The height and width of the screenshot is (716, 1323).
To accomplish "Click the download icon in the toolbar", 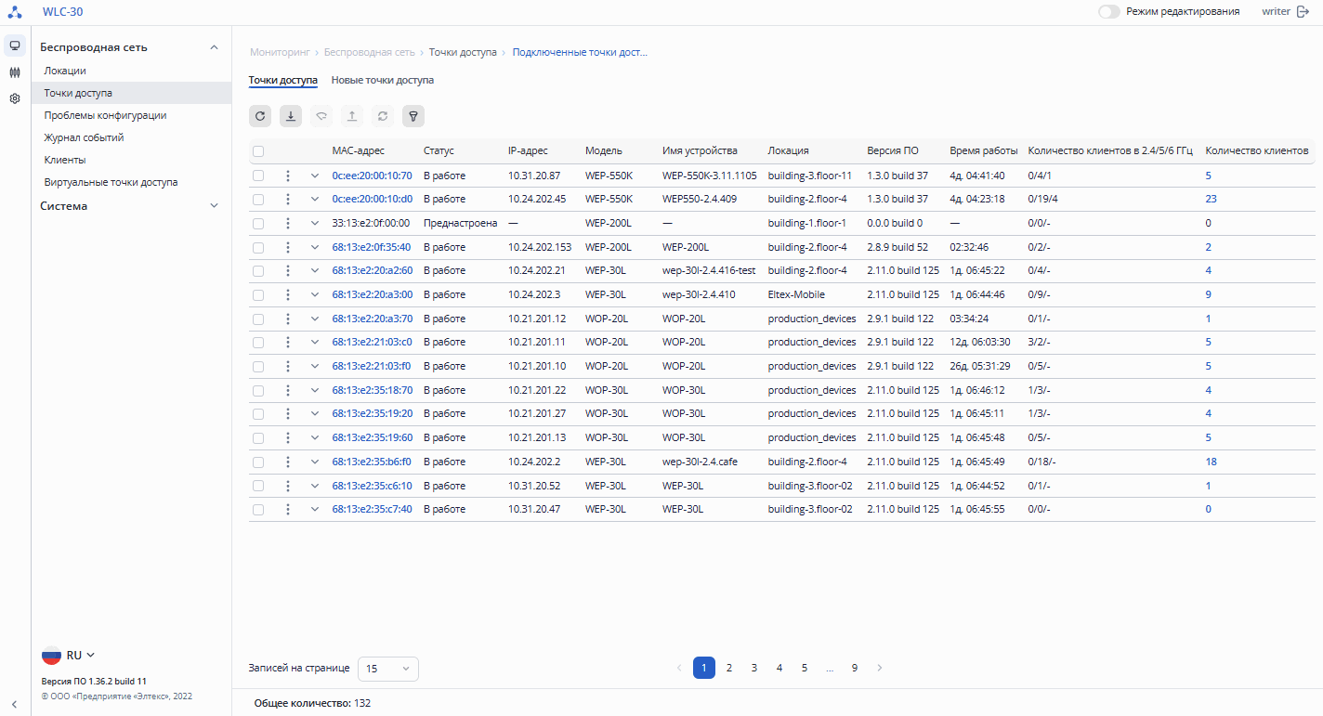I will pyautogui.click(x=291, y=116).
